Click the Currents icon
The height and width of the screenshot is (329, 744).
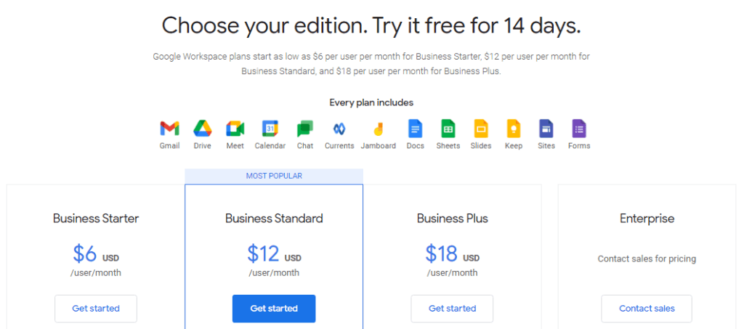point(339,129)
